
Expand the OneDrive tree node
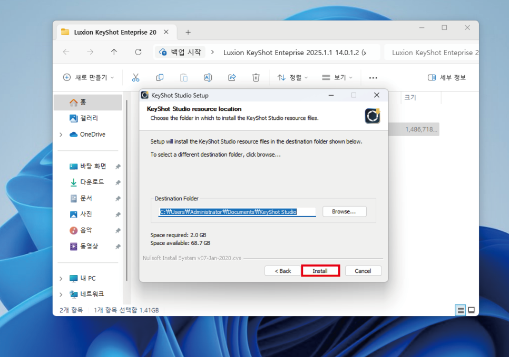tap(61, 135)
